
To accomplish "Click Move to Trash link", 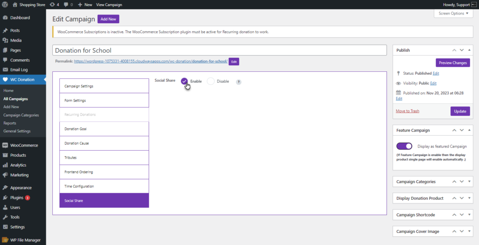I will [407, 111].
